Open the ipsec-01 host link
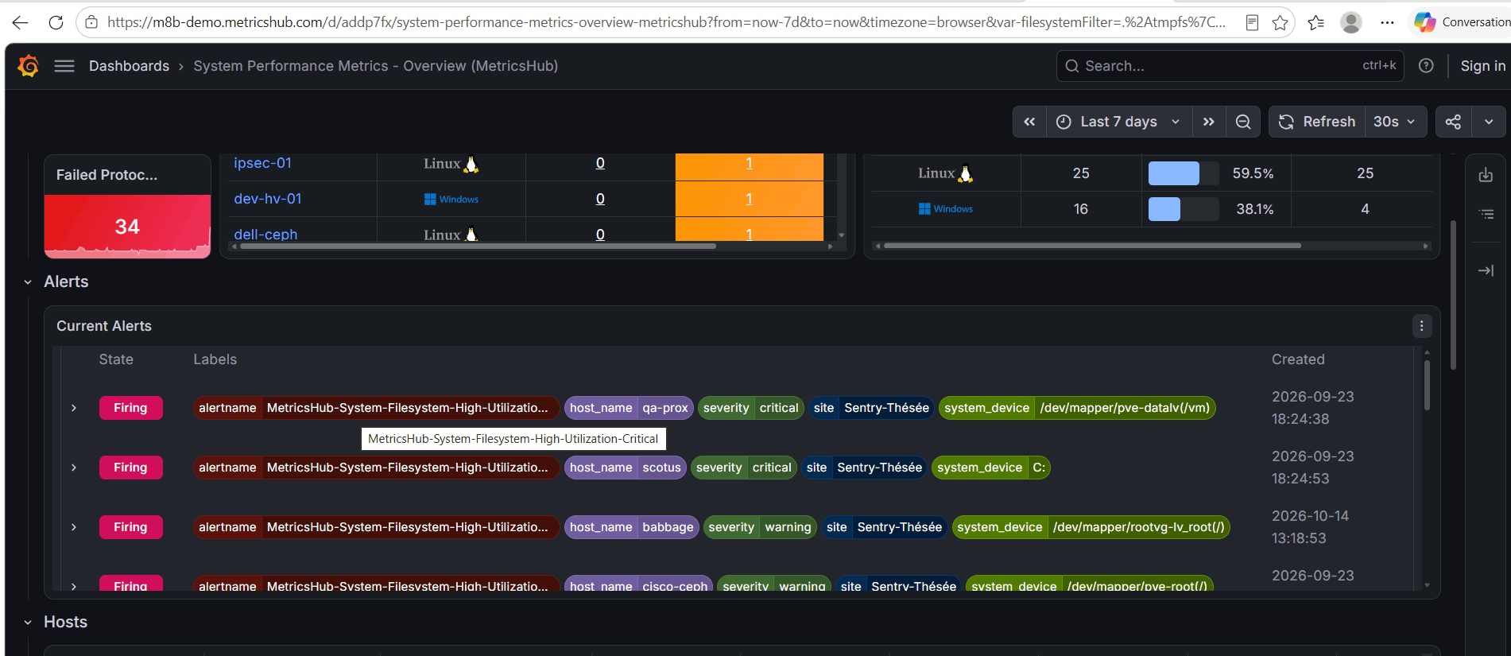 point(262,163)
